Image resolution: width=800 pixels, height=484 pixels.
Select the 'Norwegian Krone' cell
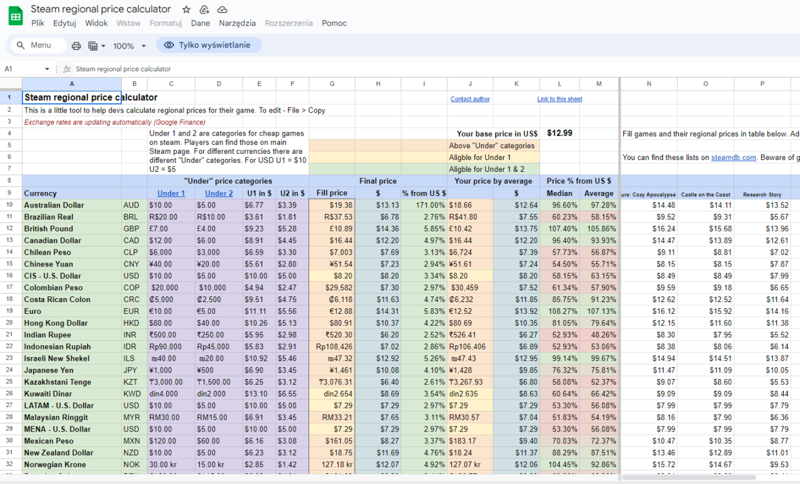click(x=72, y=465)
